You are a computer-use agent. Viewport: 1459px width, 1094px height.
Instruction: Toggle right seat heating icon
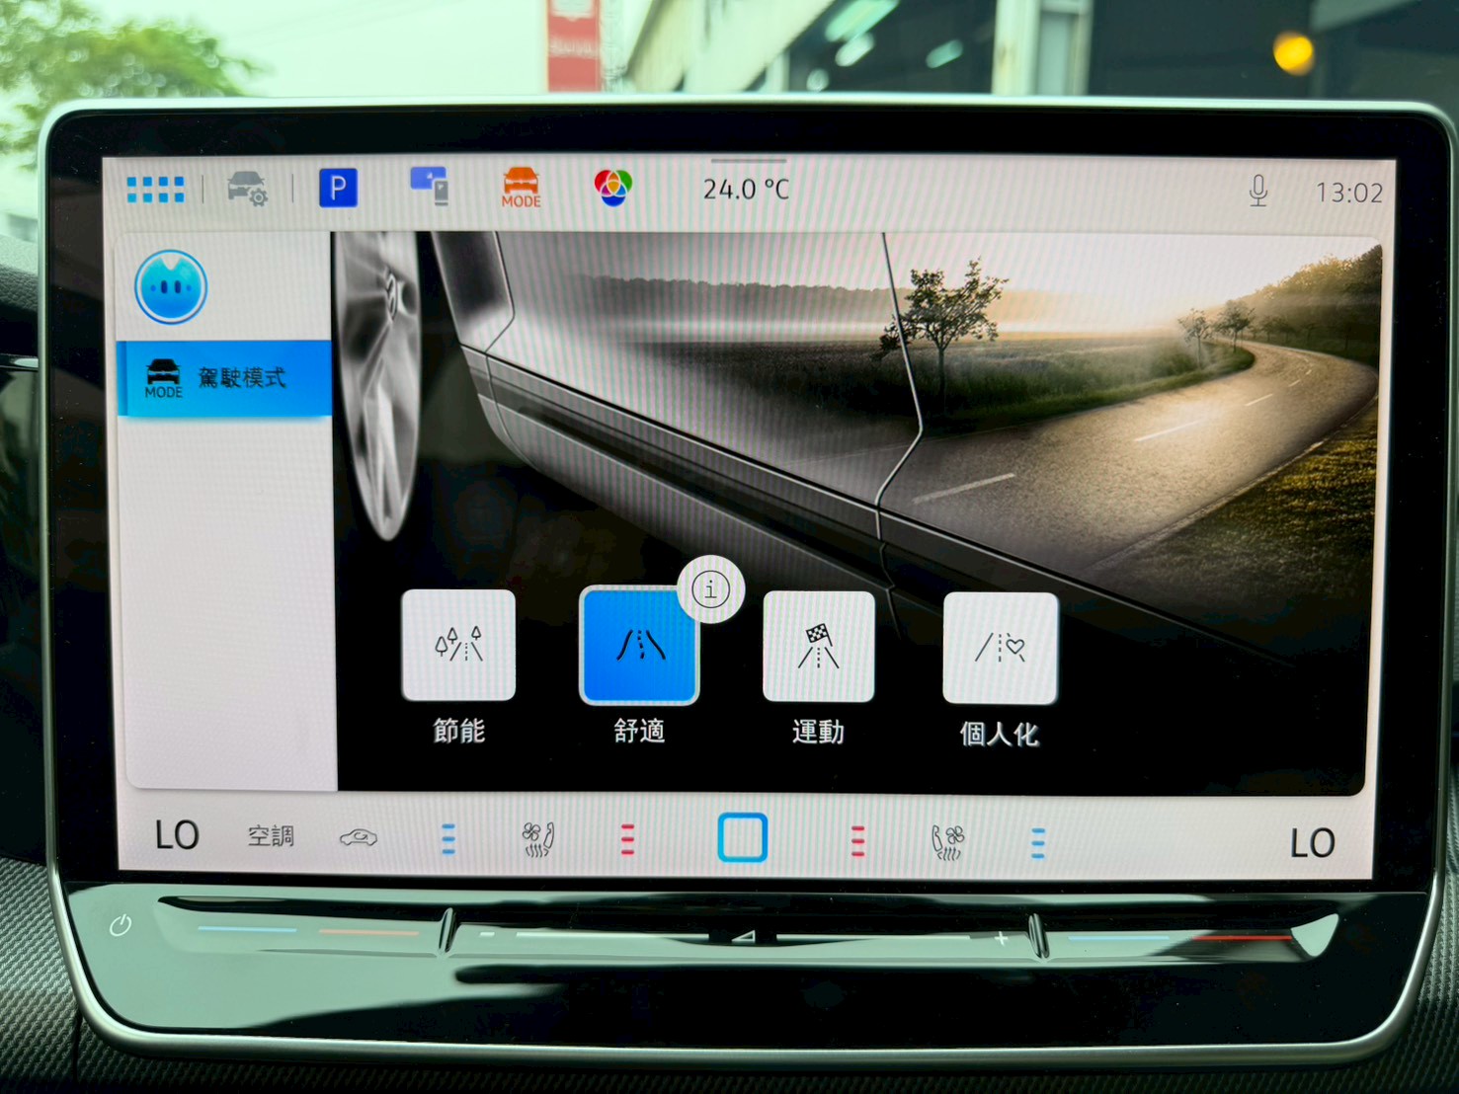click(947, 842)
